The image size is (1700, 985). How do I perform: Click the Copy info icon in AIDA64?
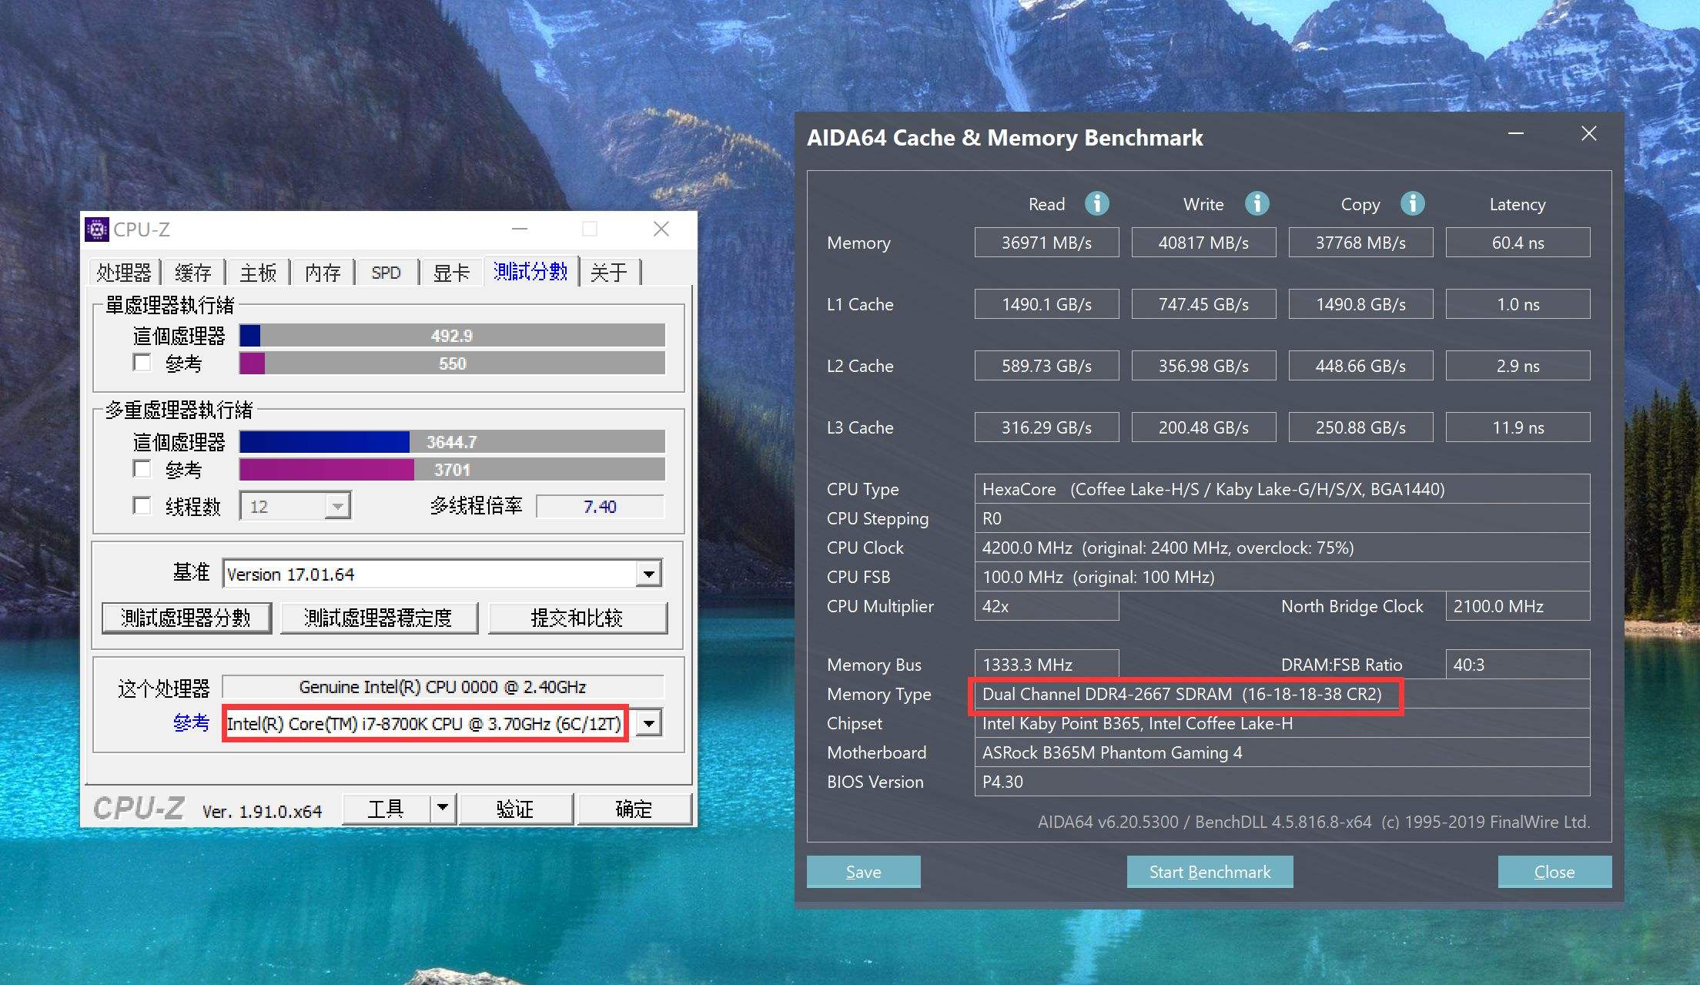click(x=1413, y=203)
